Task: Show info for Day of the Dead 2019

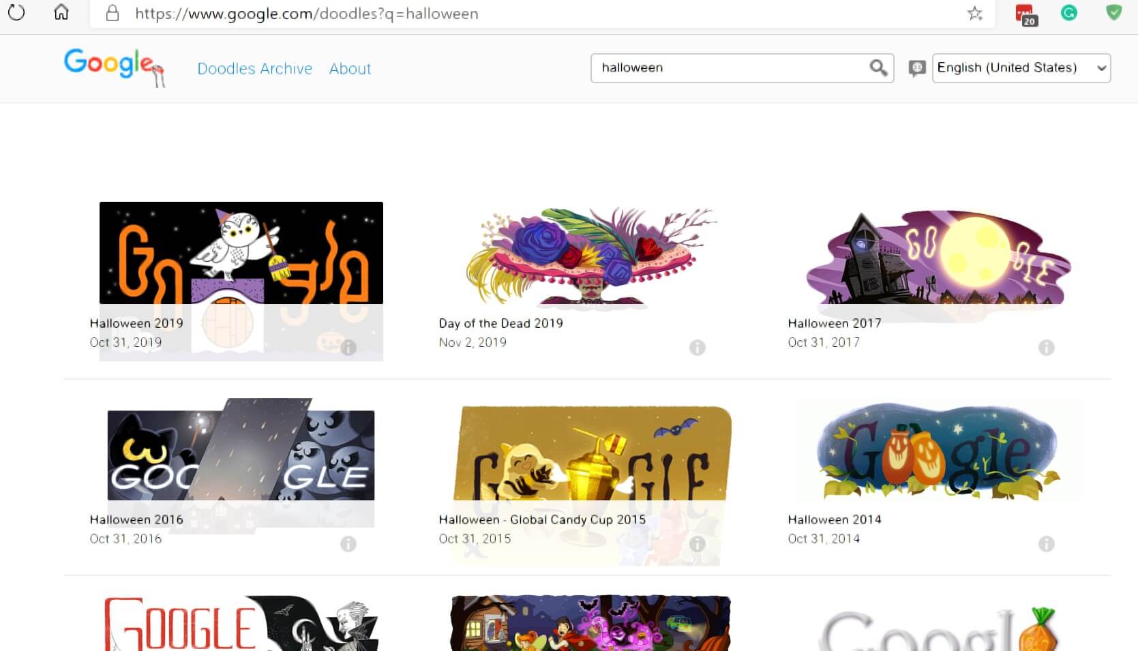Action: pyautogui.click(x=697, y=348)
